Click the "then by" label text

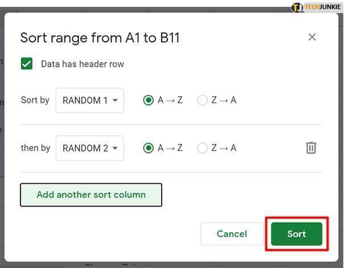(x=36, y=148)
